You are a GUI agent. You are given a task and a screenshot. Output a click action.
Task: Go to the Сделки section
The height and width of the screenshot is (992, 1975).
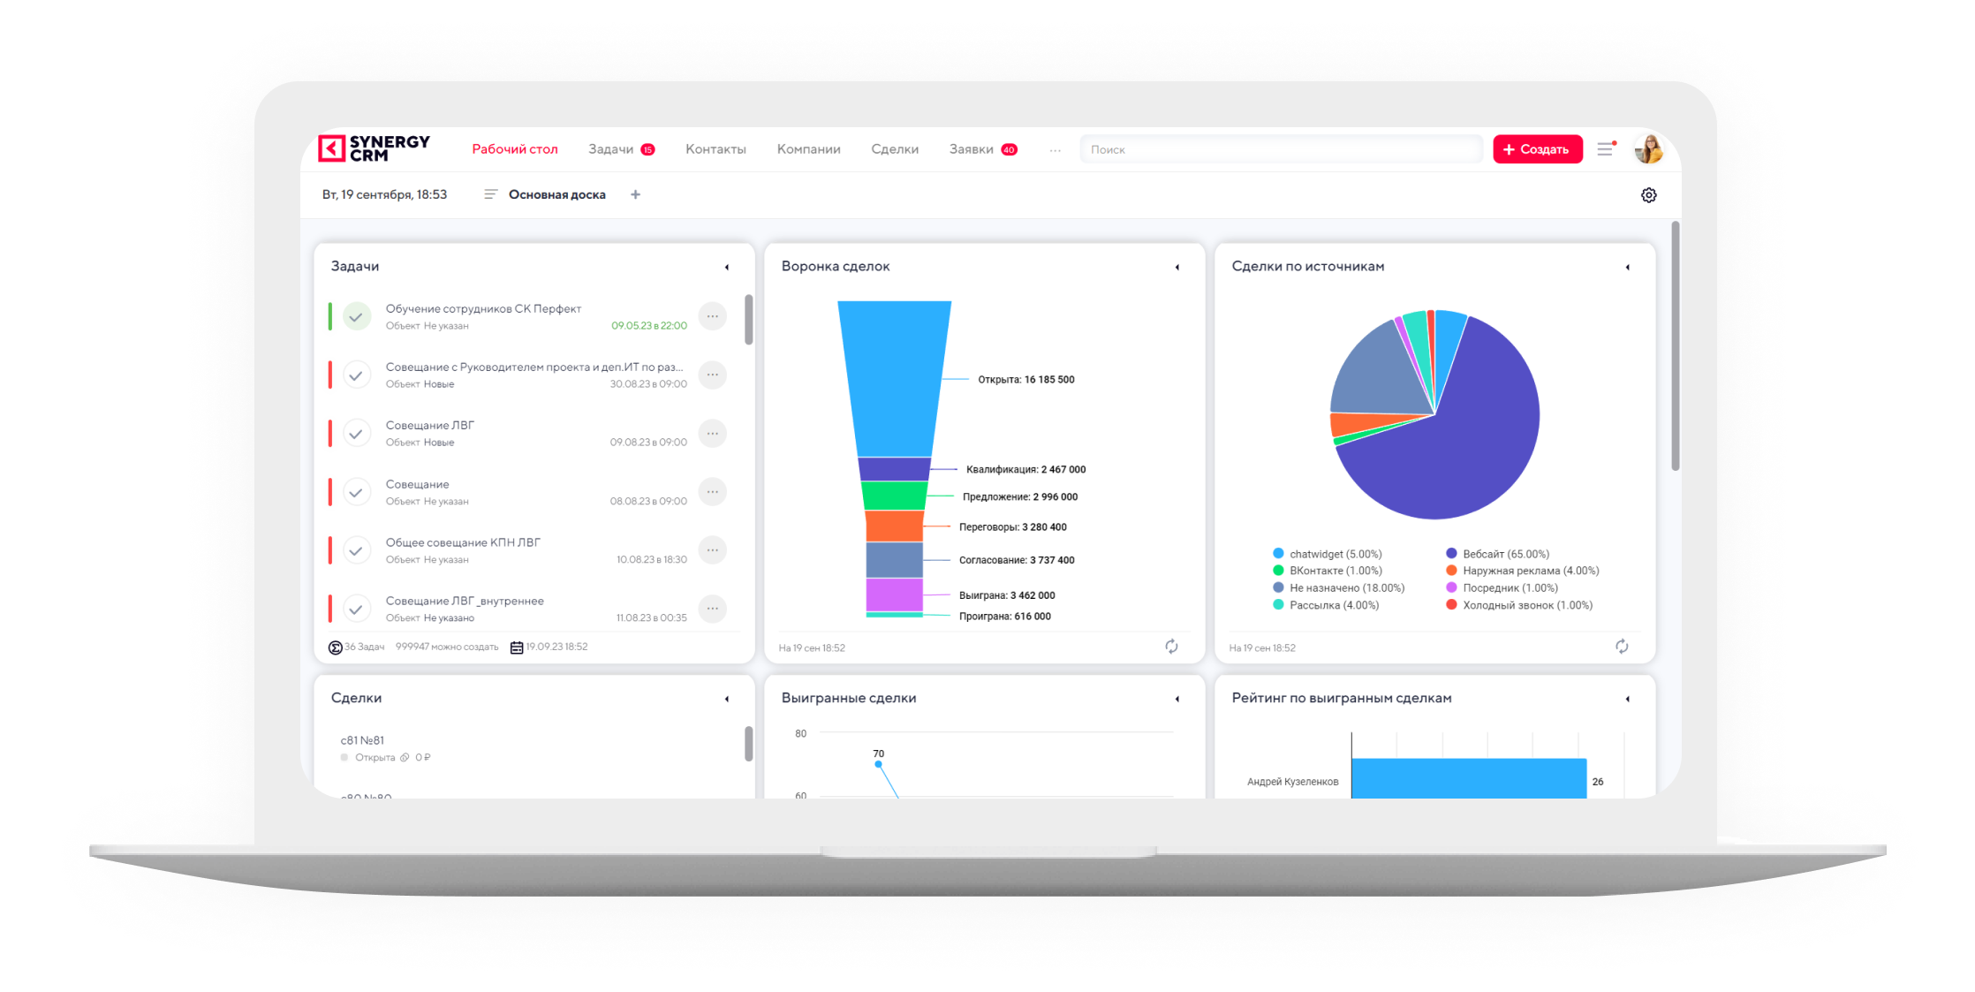tap(894, 149)
